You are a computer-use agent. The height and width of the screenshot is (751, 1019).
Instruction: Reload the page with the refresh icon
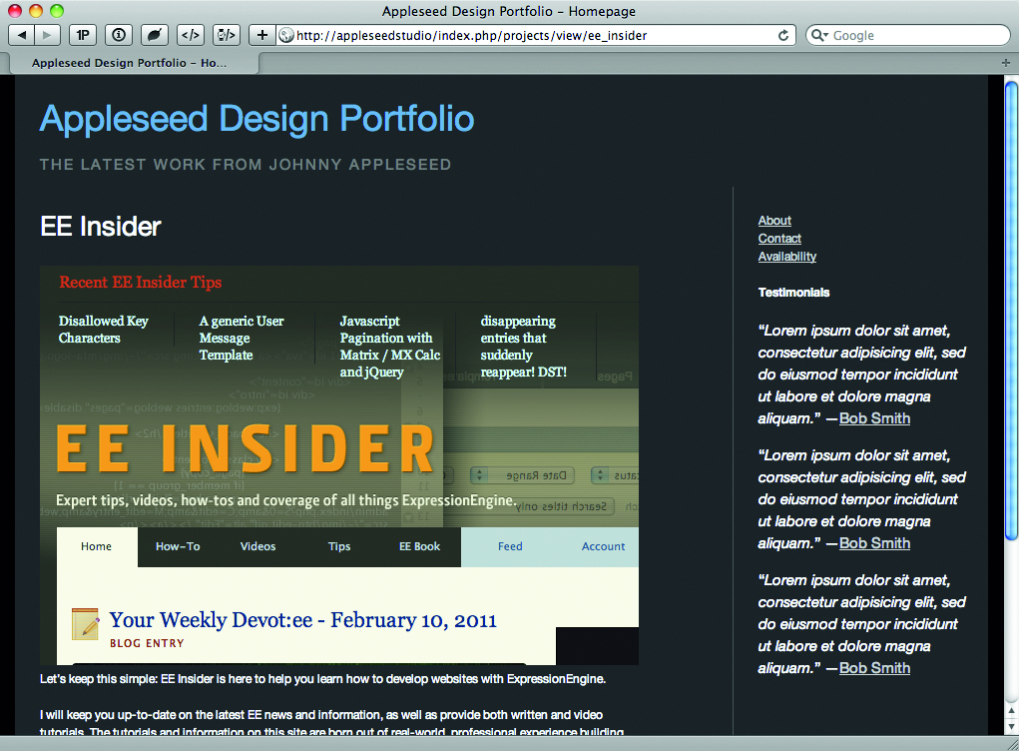[x=783, y=35]
